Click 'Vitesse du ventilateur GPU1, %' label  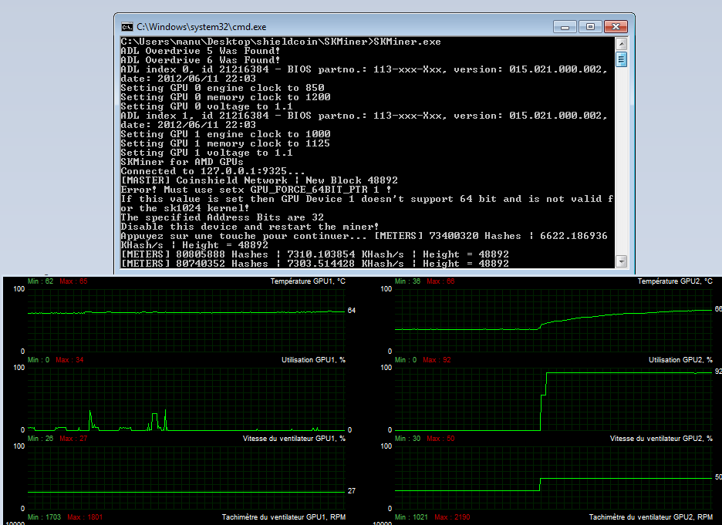294,439
